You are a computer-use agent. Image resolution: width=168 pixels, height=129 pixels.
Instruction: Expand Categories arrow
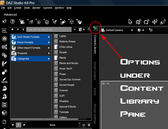(49, 59)
